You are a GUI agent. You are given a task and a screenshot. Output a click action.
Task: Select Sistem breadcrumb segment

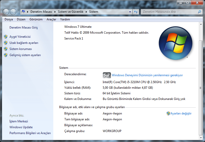click(94, 12)
